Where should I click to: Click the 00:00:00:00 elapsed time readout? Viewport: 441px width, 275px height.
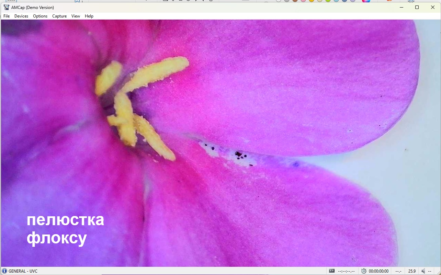pyautogui.click(x=378, y=271)
